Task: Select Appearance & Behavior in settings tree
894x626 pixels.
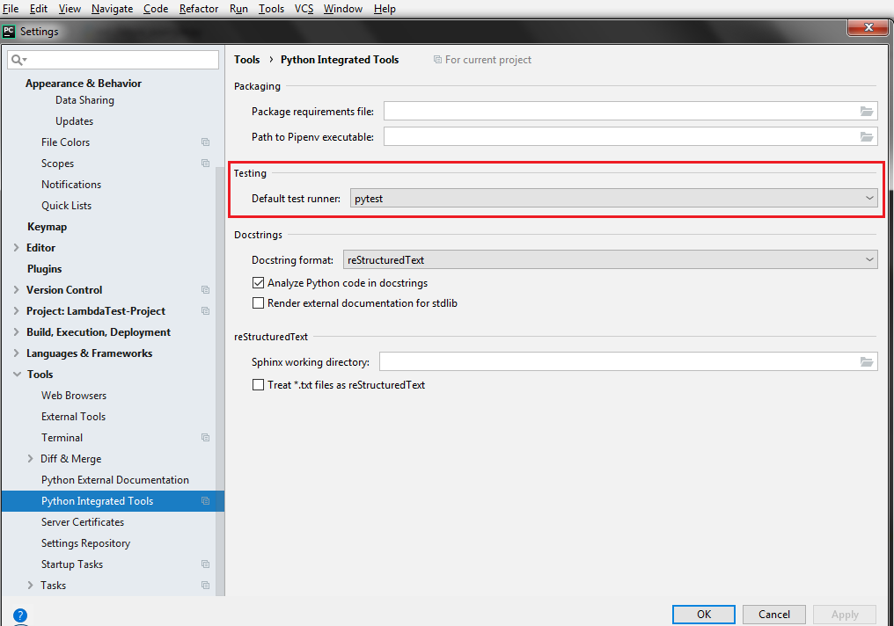Action: click(x=84, y=84)
